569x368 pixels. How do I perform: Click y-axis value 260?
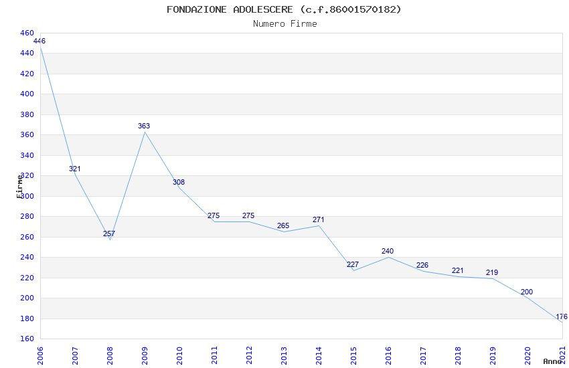[x=27, y=237]
